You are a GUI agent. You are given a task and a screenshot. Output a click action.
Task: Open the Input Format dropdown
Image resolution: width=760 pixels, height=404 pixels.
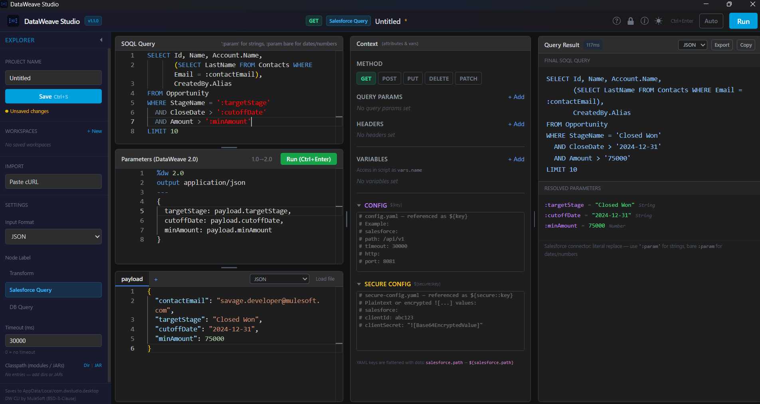pyautogui.click(x=53, y=236)
